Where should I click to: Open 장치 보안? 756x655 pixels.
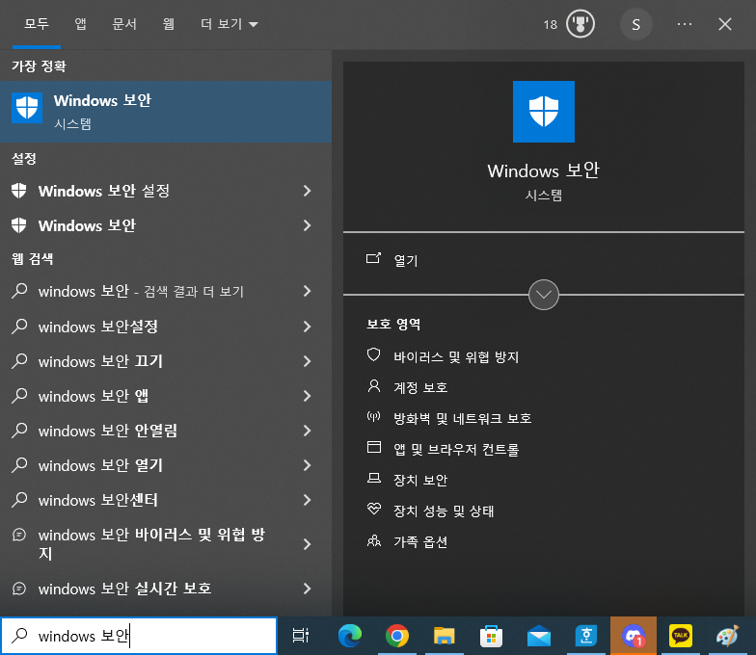(420, 480)
